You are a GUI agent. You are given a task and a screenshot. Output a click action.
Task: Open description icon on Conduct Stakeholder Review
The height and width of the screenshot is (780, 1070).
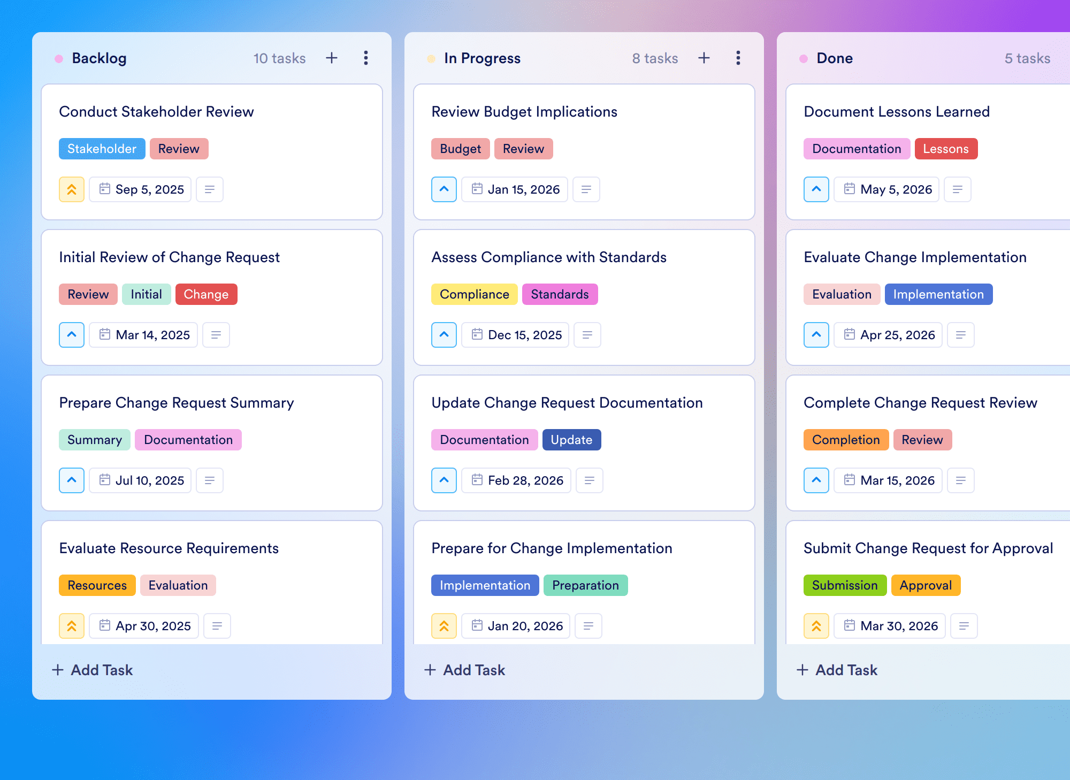pos(210,189)
